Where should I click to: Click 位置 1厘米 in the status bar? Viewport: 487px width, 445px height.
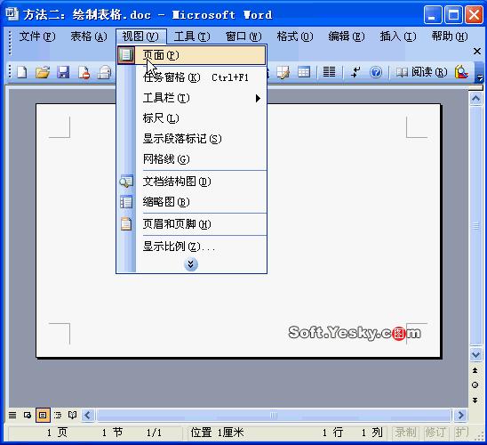point(217,433)
